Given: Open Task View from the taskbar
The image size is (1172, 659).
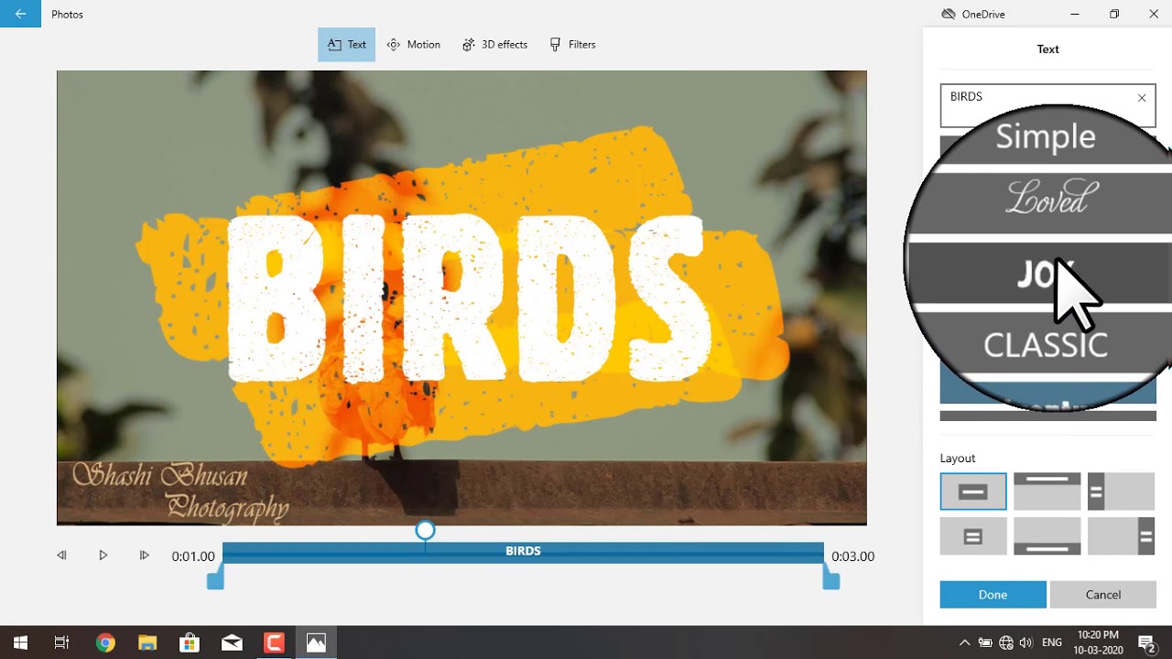Looking at the screenshot, I should tap(61, 643).
